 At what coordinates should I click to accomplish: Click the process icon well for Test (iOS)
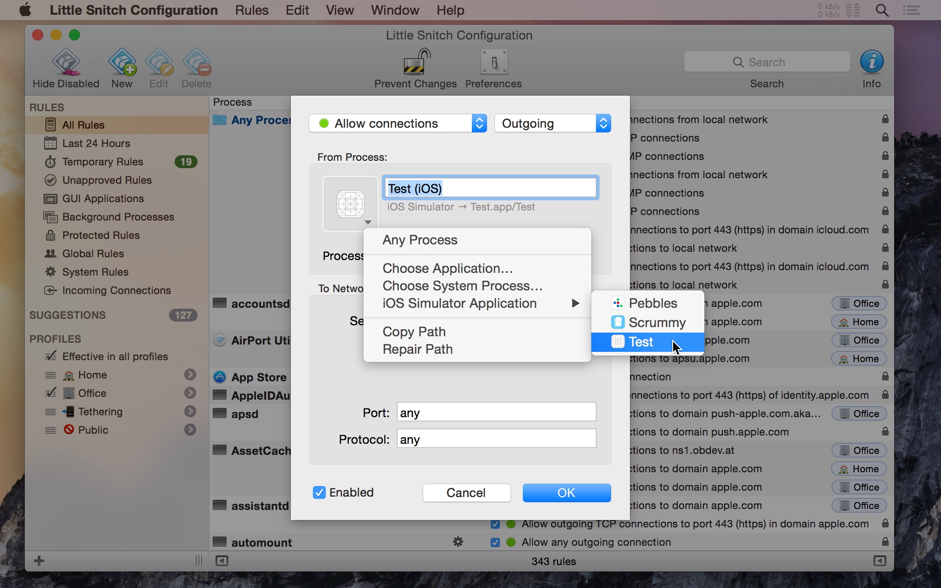pyautogui.click(x=351, y=204)
